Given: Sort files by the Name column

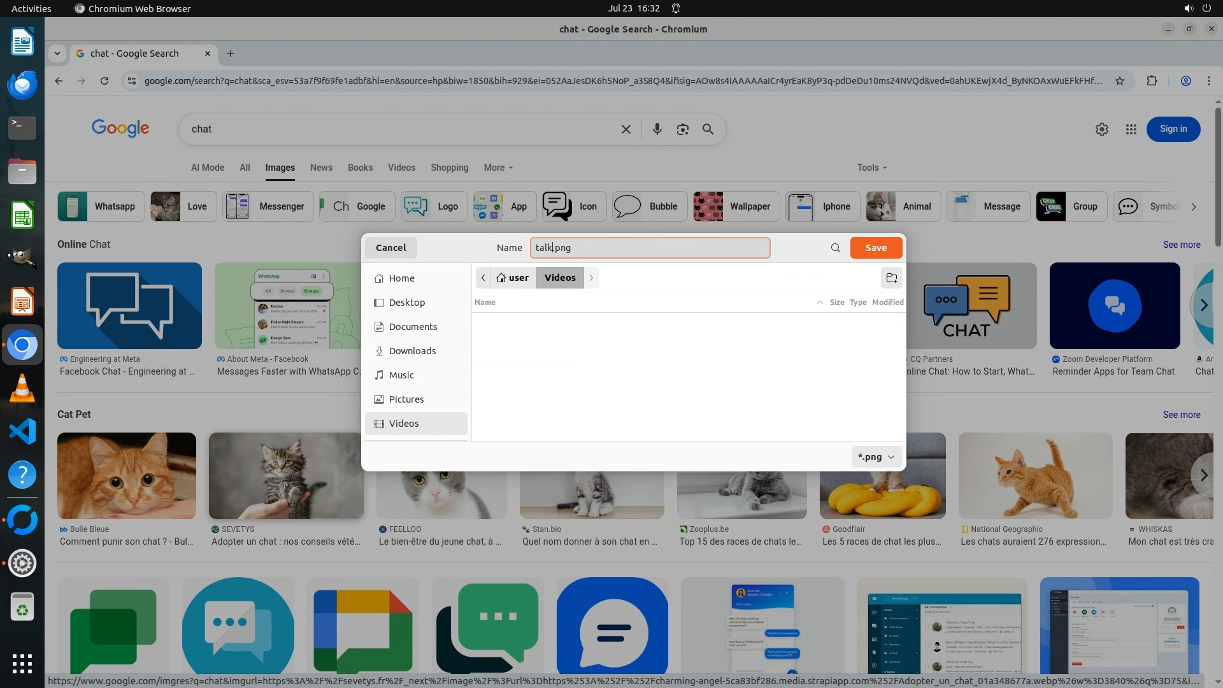Looking at the screenshot, I should 485,303.
